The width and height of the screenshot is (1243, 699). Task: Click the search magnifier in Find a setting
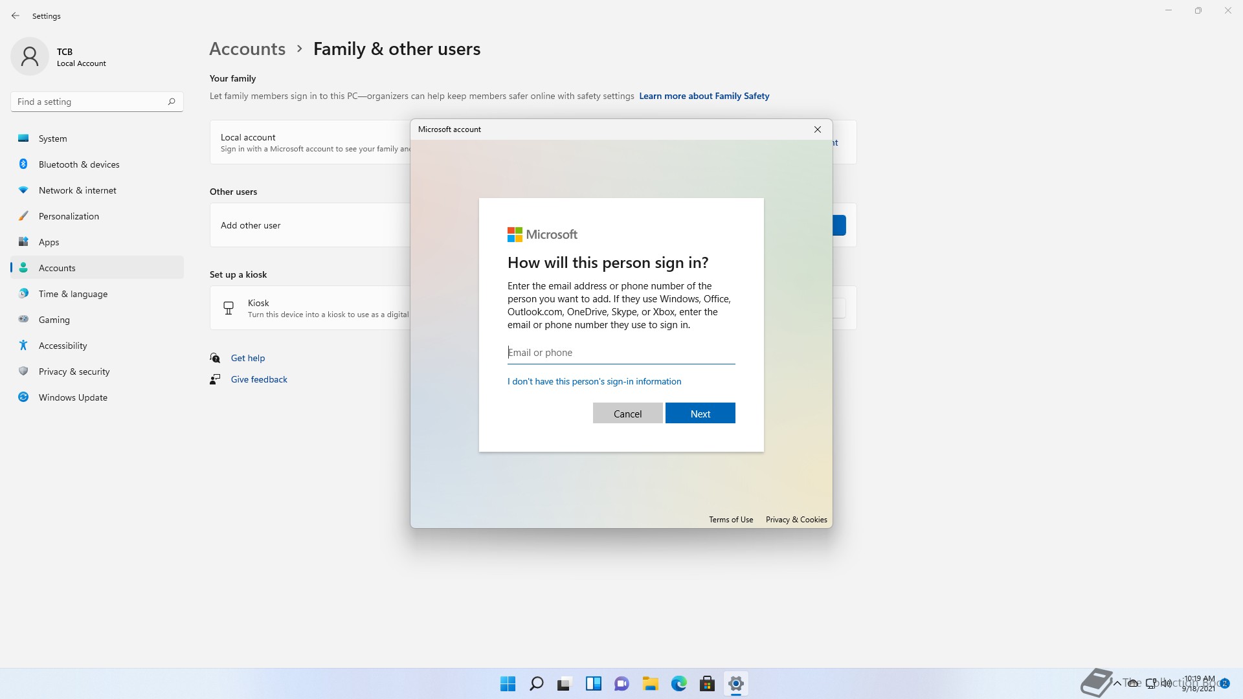click(x=172, y=102)
